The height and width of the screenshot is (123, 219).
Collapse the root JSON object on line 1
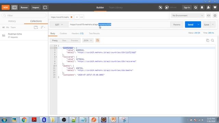(x=56, y=46)
